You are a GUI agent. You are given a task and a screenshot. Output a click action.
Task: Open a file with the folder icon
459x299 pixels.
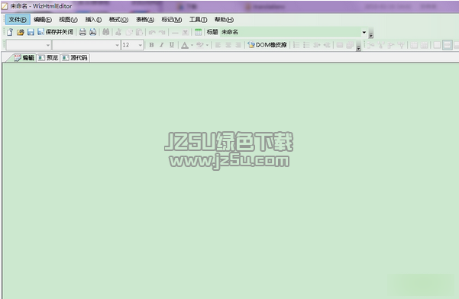(x=20, y=32)
